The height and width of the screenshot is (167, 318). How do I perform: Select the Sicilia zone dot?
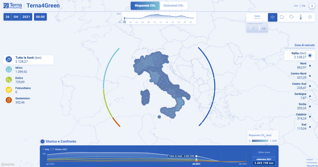click(310, 107)
